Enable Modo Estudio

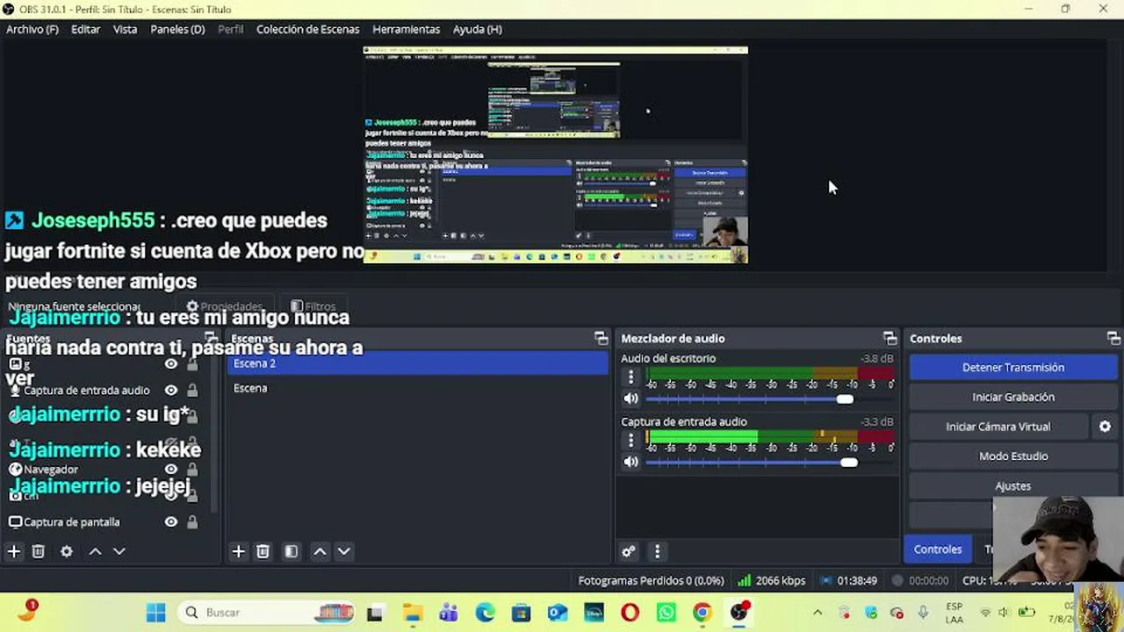tap(1013, 456)
